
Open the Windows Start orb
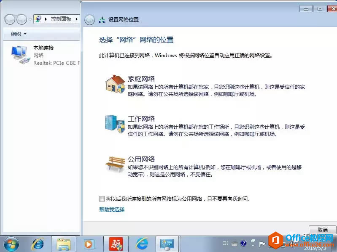coord(11,244)
